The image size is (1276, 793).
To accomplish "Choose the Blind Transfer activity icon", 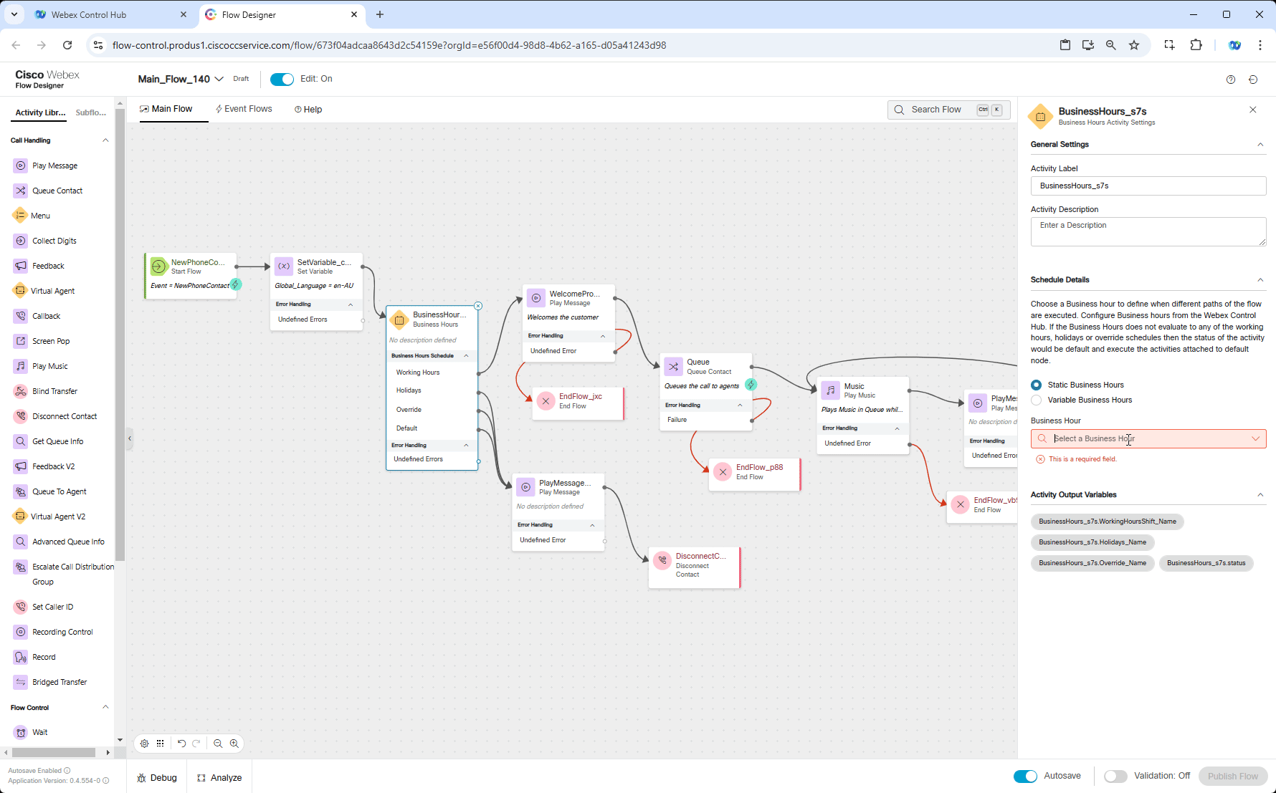I will point(21,391).
